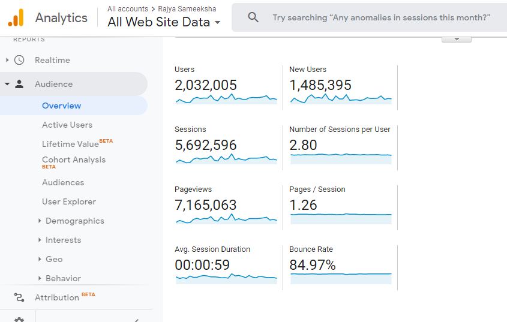Click the Realtime clock icon
The image size is (507, 322).
[19, 60]
